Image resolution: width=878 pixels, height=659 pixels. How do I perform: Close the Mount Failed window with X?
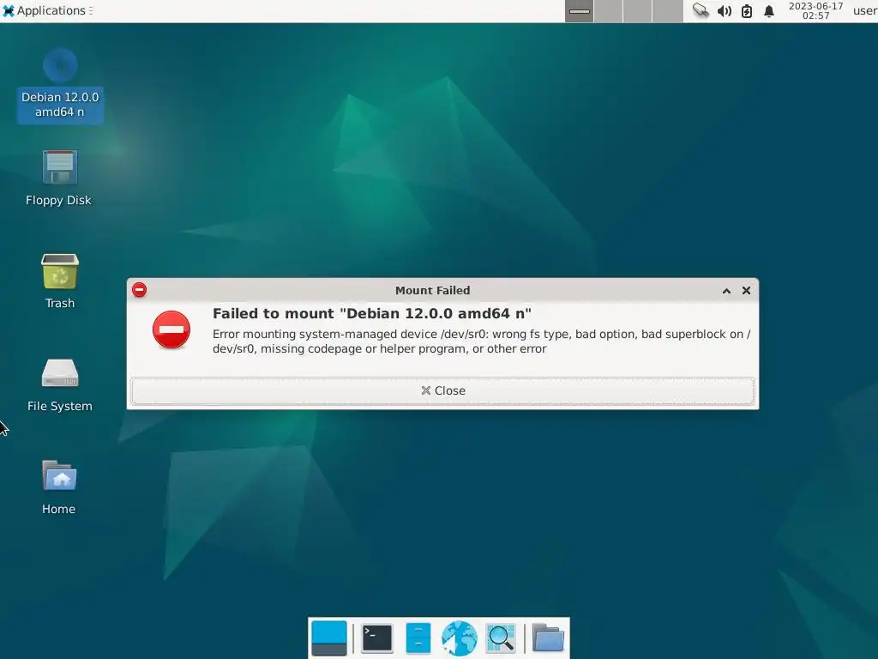tap(747, 290)
